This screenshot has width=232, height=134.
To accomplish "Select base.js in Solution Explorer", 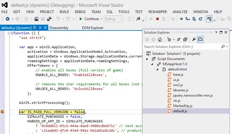I will pyautogui.click(x=178, y=75).
